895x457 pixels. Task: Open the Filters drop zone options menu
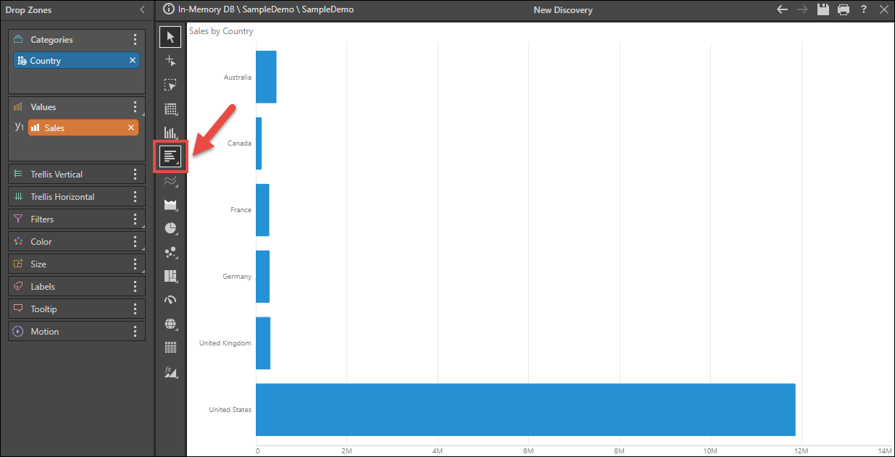[135, 219]
